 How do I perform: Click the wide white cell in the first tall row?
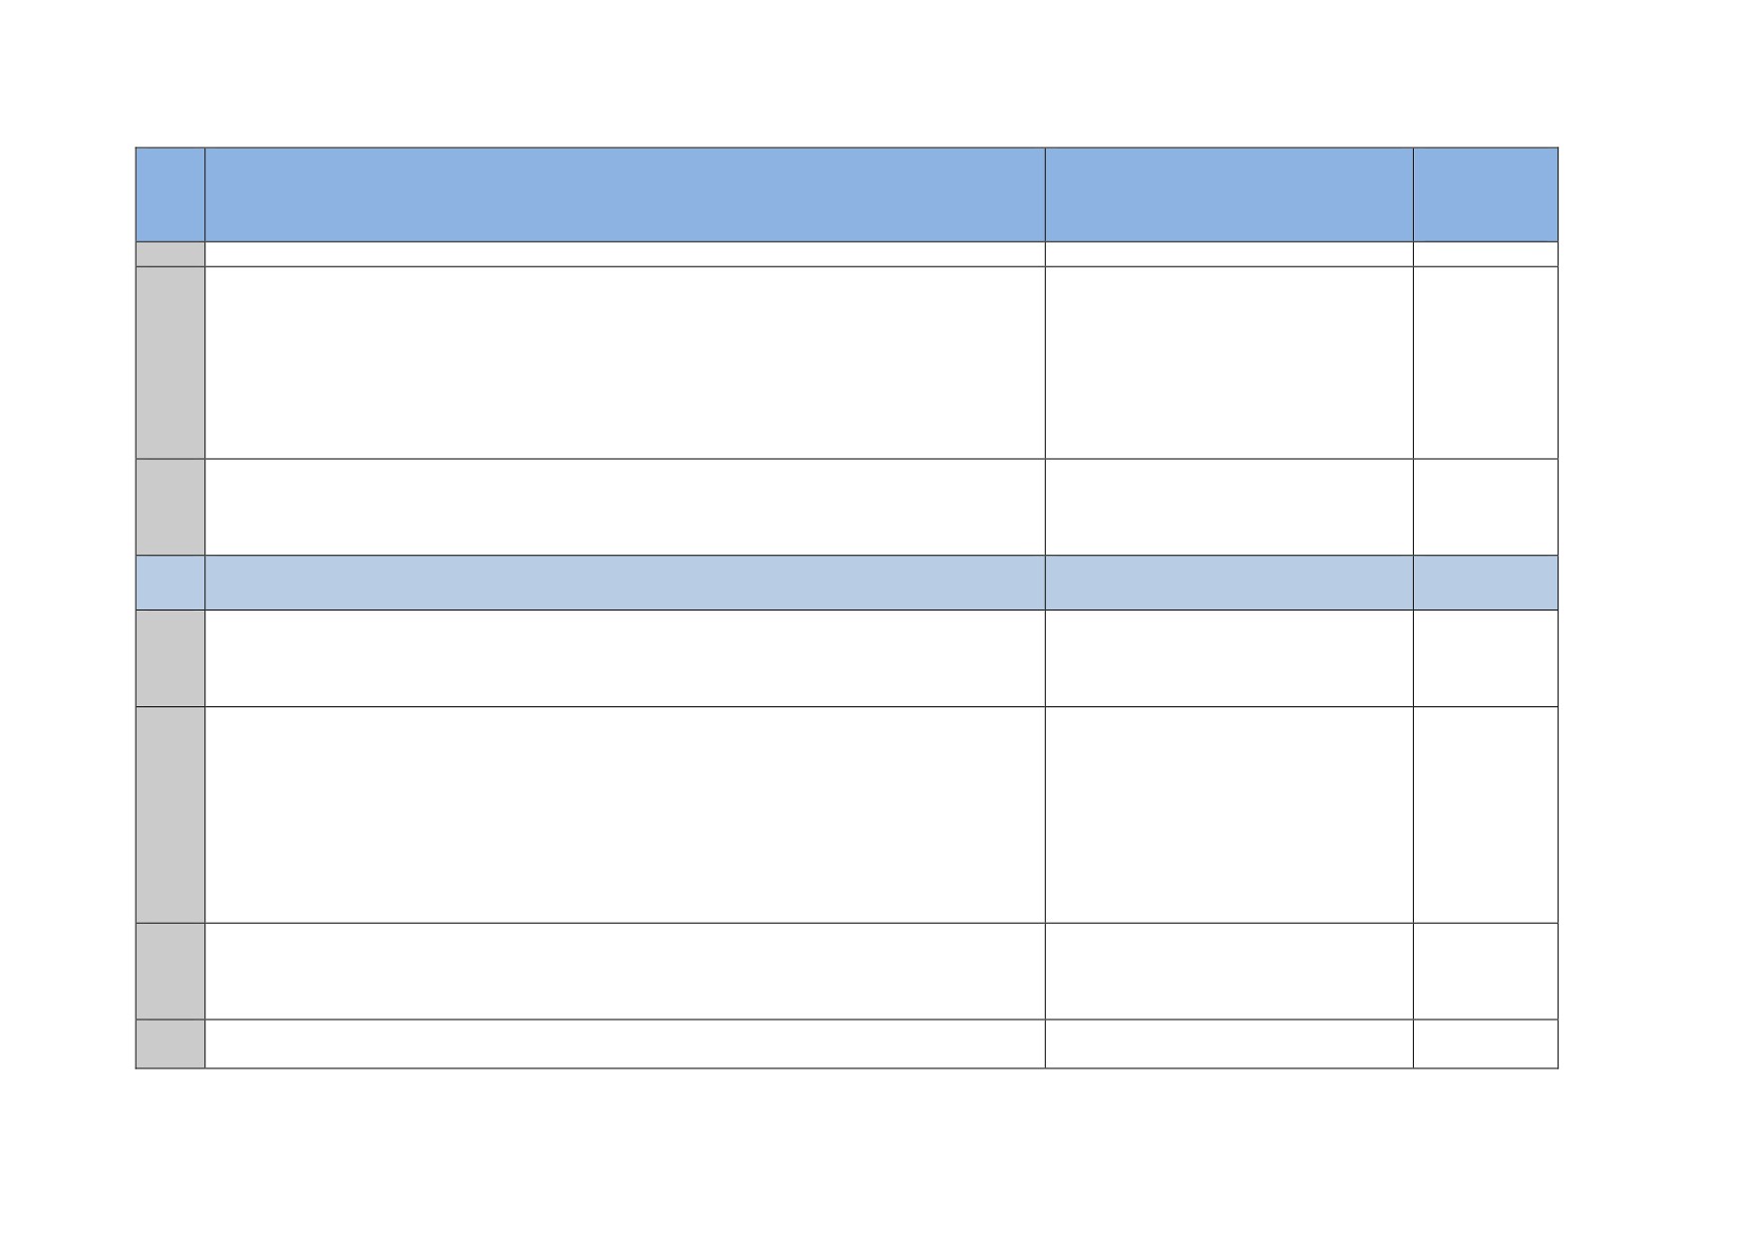point(624,363)
